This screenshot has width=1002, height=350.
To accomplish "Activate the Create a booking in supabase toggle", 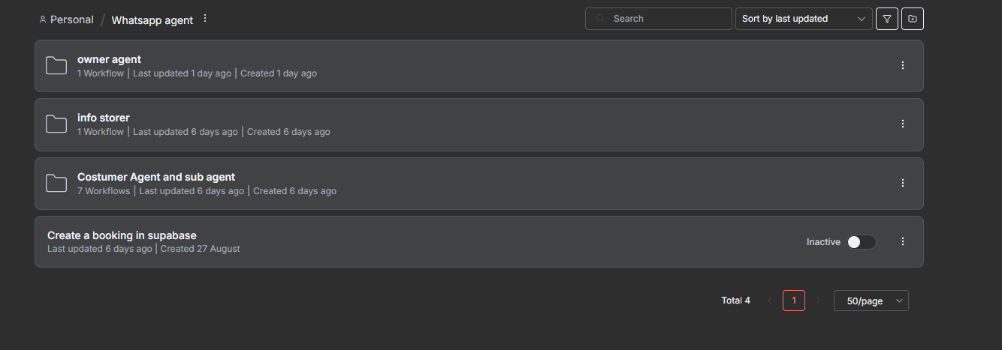I will click(x=861, y=242).
